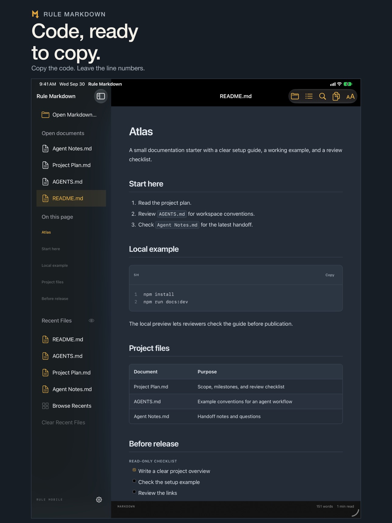Click the 'Document' table header

[x=146, y=372]
